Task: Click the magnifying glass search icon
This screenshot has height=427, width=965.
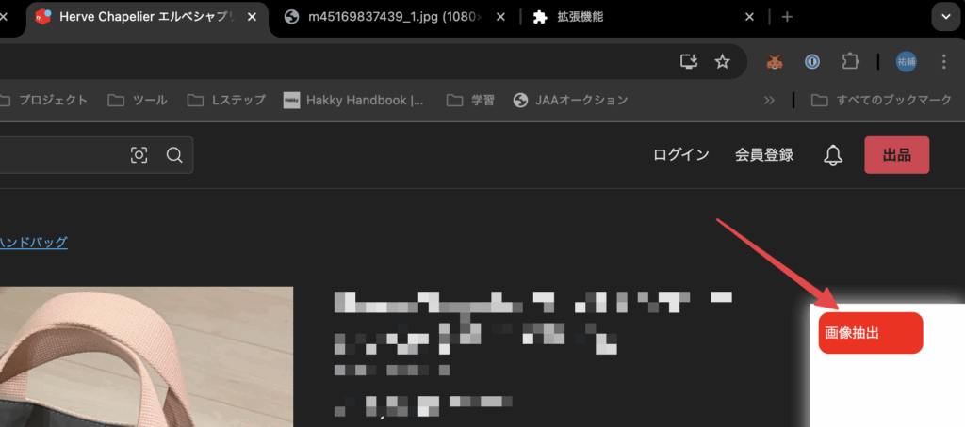Action: tap(174, 155)
